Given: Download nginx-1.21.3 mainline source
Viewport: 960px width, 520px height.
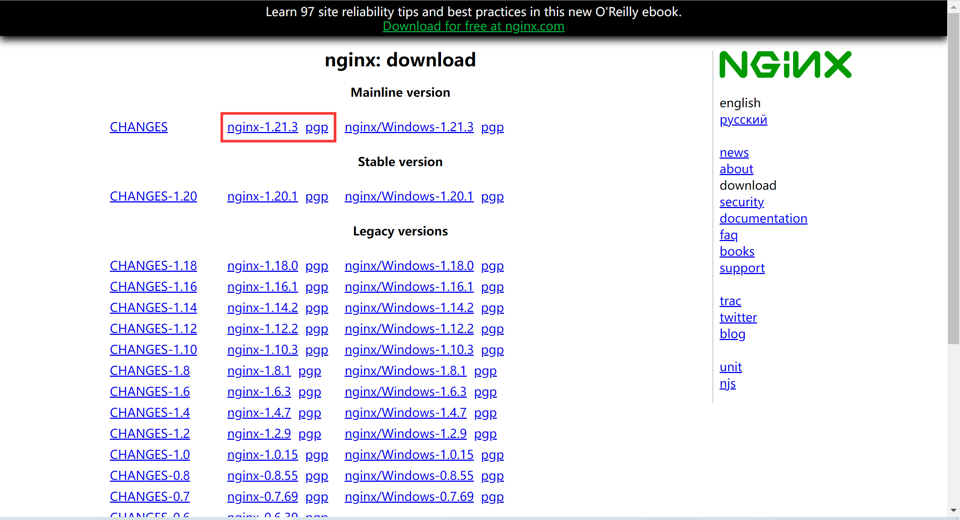Looking at the screenshot, I should (x=262, y=127).
